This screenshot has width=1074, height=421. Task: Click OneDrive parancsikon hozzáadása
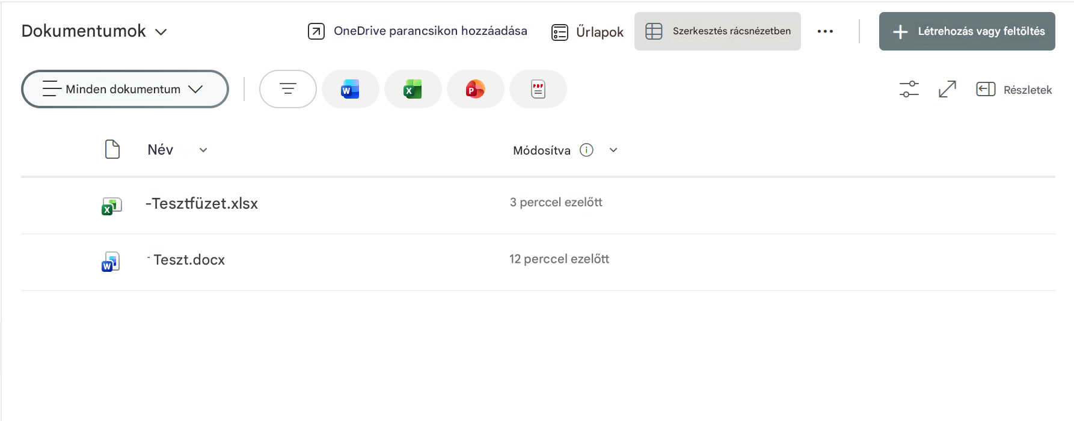417,31
